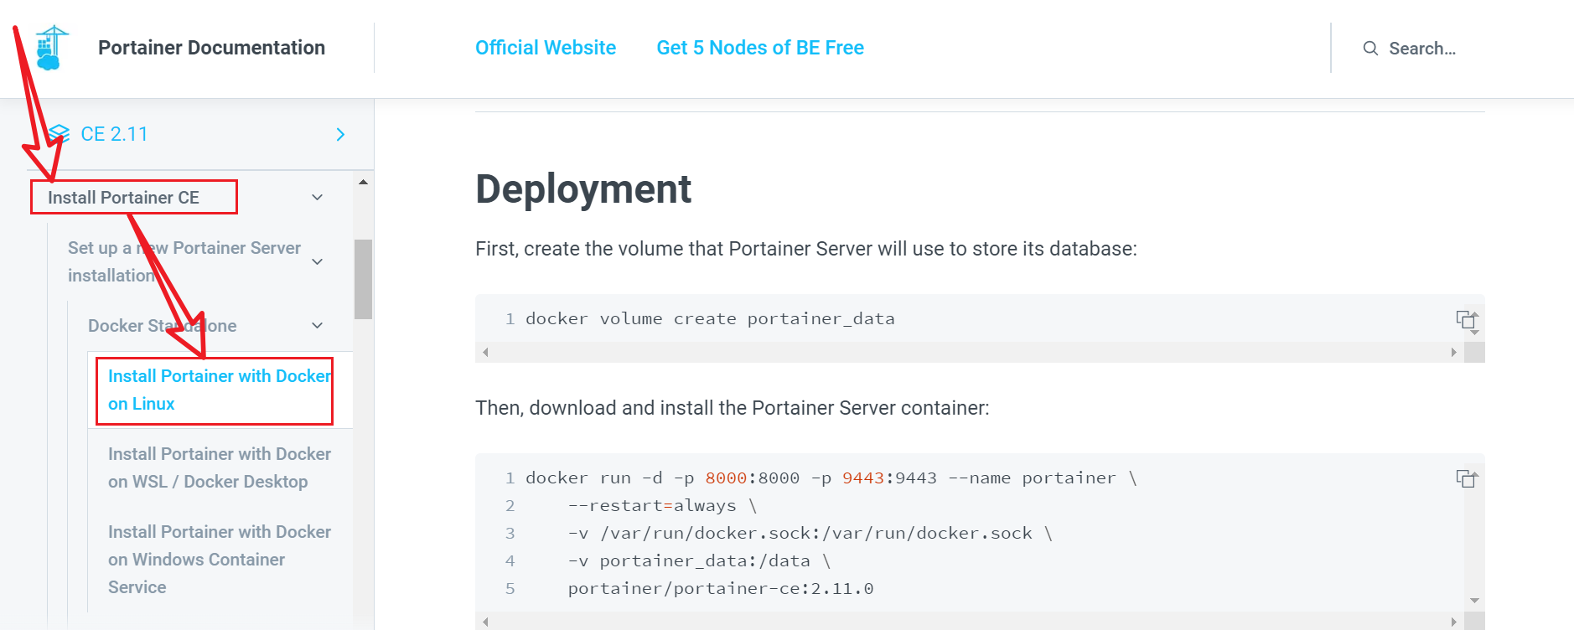
Task: Open Set up a new Portainer Server installation
Action: [x=184, y=261]
